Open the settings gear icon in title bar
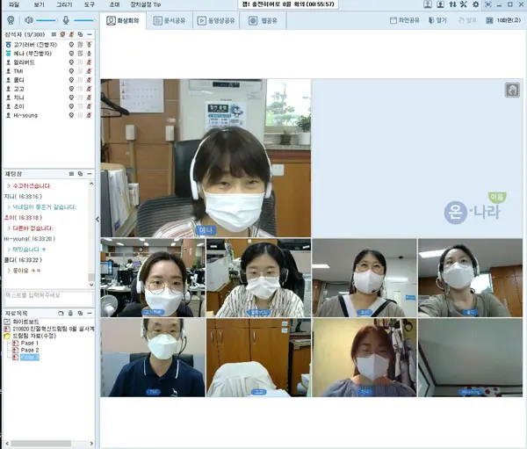Screen dimensions: 527x449 [x=475, y=4]
